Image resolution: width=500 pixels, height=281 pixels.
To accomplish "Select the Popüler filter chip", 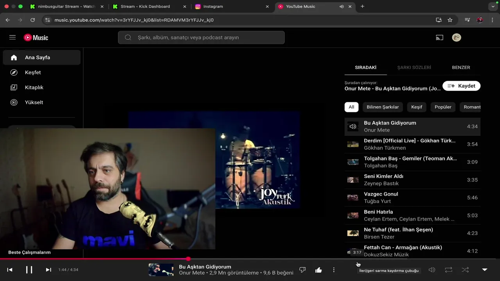I will 443,107.
